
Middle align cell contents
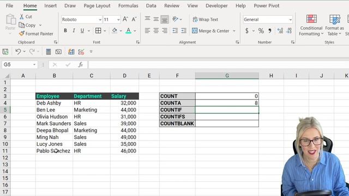[156, 20]
